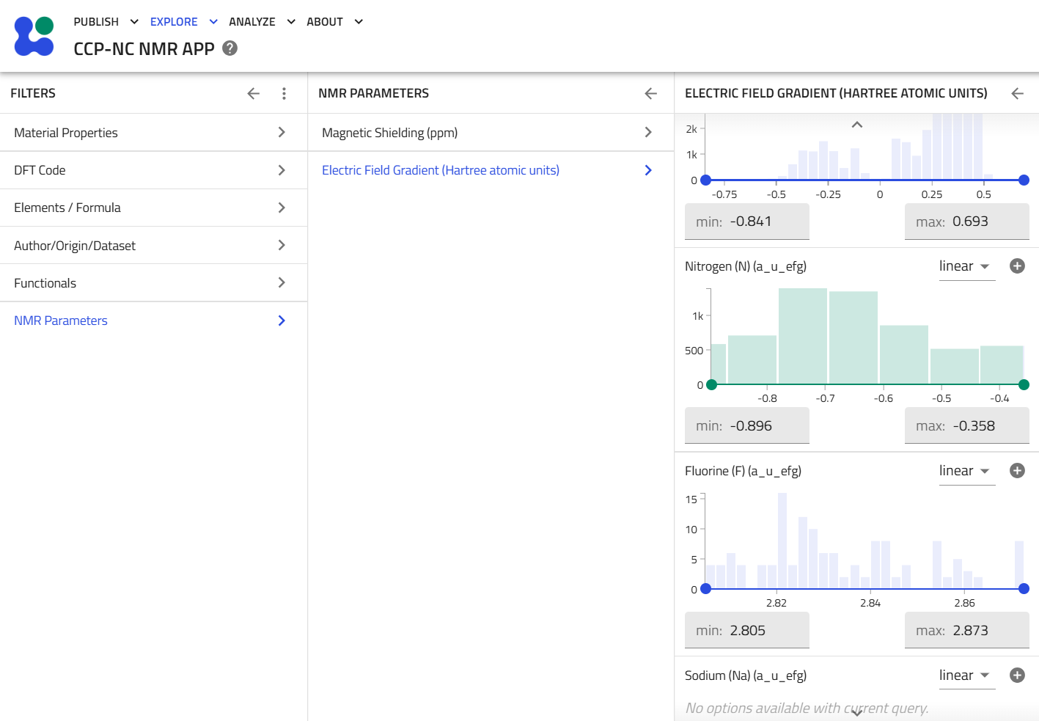Open the PUBLISH menu
Screen dimensions: 1039x721
(x=106, y=22)
